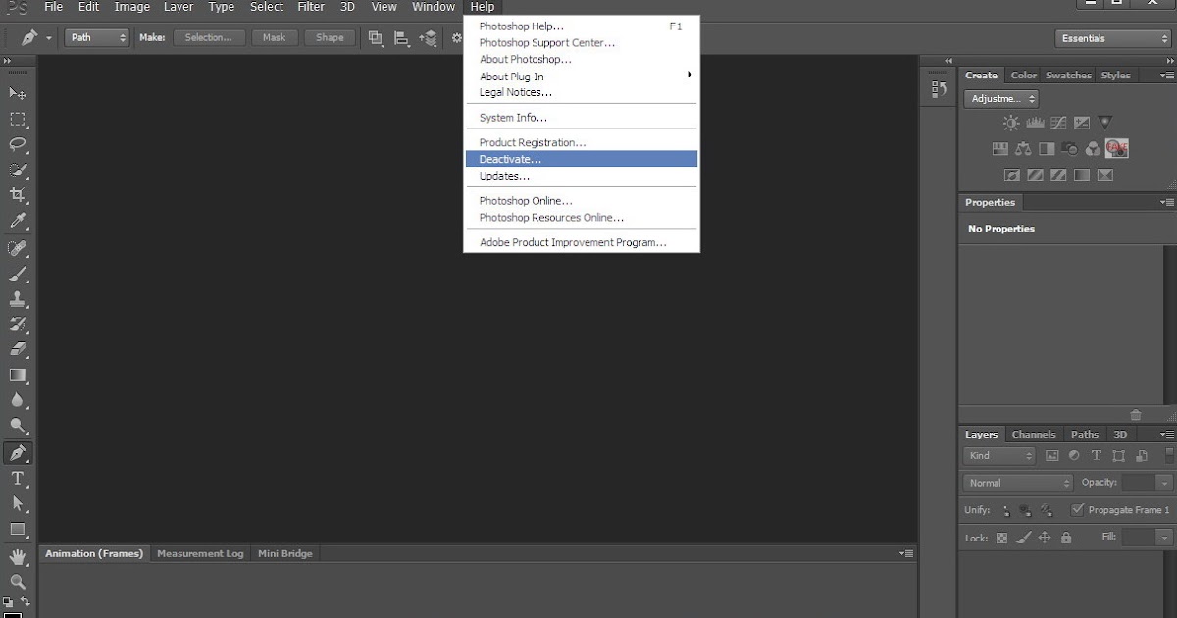
Task: Select the Pen tool in toolbox
Action: tap(18, 453)
